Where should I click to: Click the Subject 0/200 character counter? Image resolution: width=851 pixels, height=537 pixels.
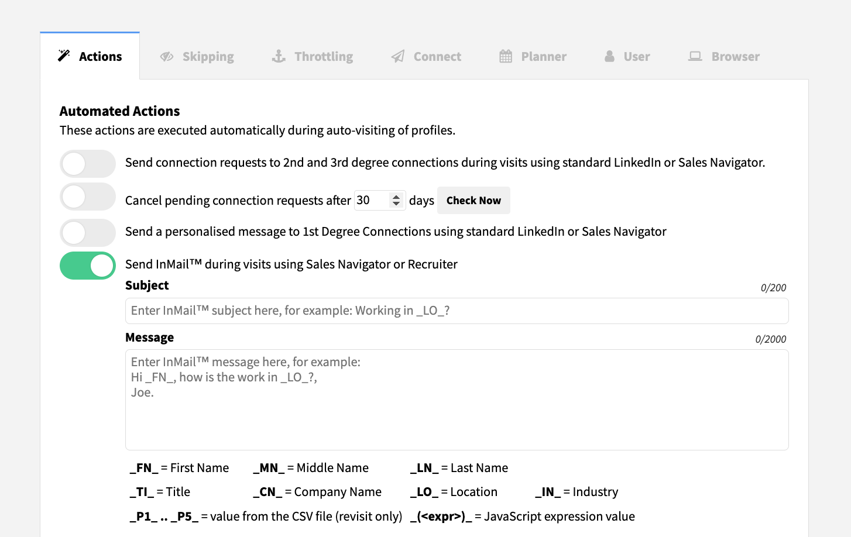[x=773, y=288]
